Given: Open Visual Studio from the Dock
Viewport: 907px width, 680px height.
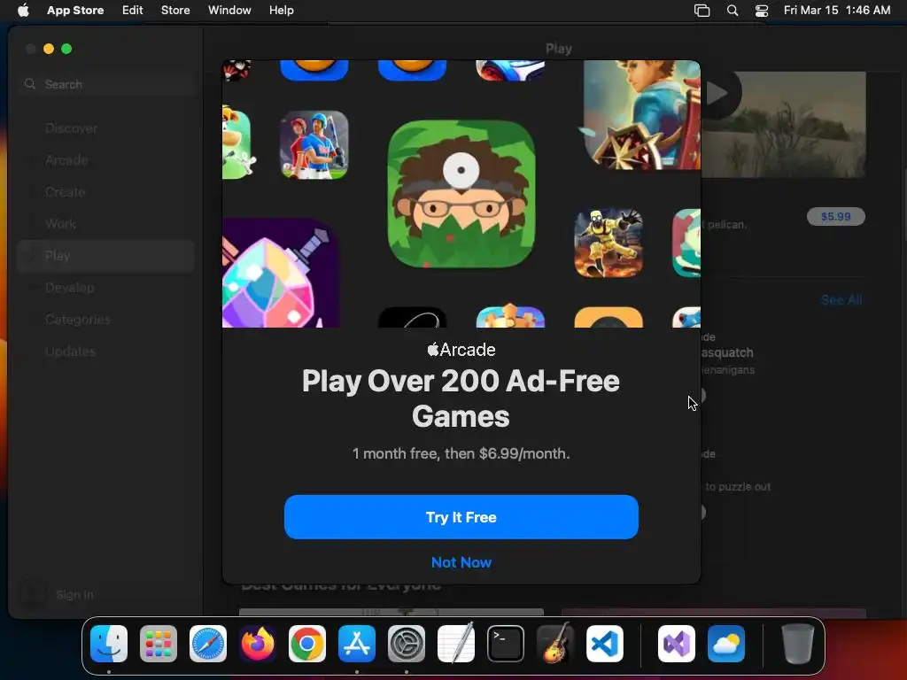Looking at the screenshot, I should click(677, 644).
